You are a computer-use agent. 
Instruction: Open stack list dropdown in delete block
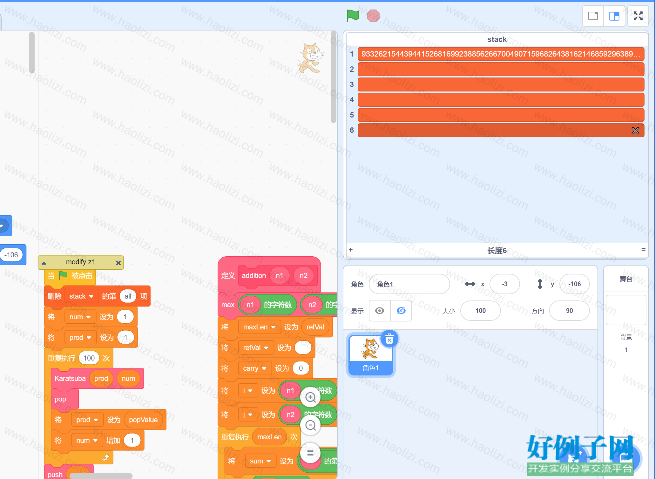(81, 296)
